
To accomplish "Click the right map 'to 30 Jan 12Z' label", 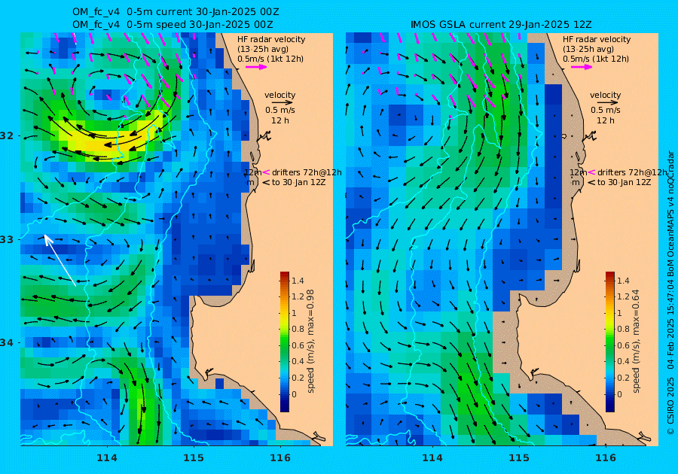I will pos(624,182).
